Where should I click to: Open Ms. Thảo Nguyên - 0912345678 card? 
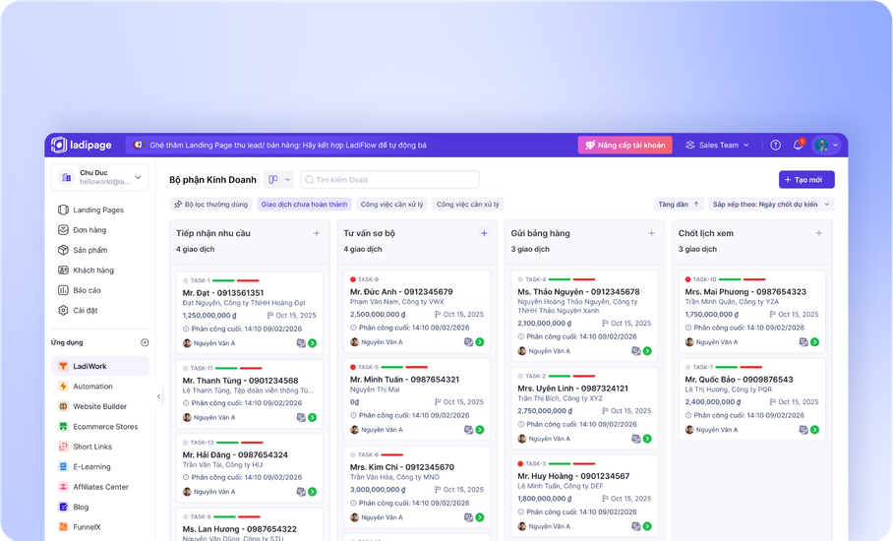tap(584, 316)
